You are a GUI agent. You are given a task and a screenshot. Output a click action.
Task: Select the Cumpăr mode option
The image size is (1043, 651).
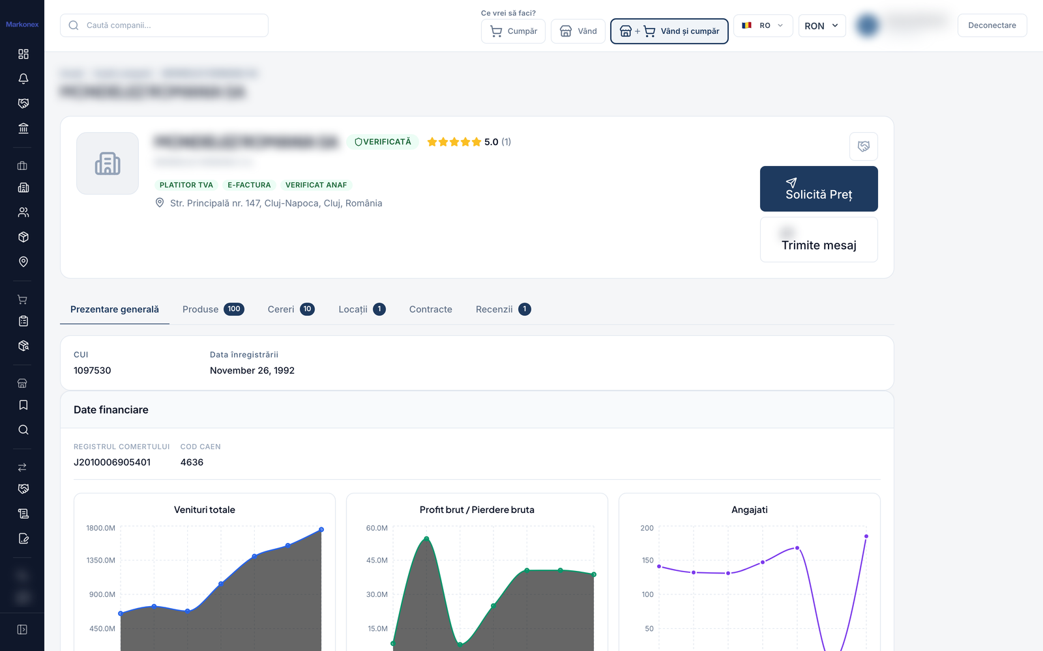tap(513, 31)
